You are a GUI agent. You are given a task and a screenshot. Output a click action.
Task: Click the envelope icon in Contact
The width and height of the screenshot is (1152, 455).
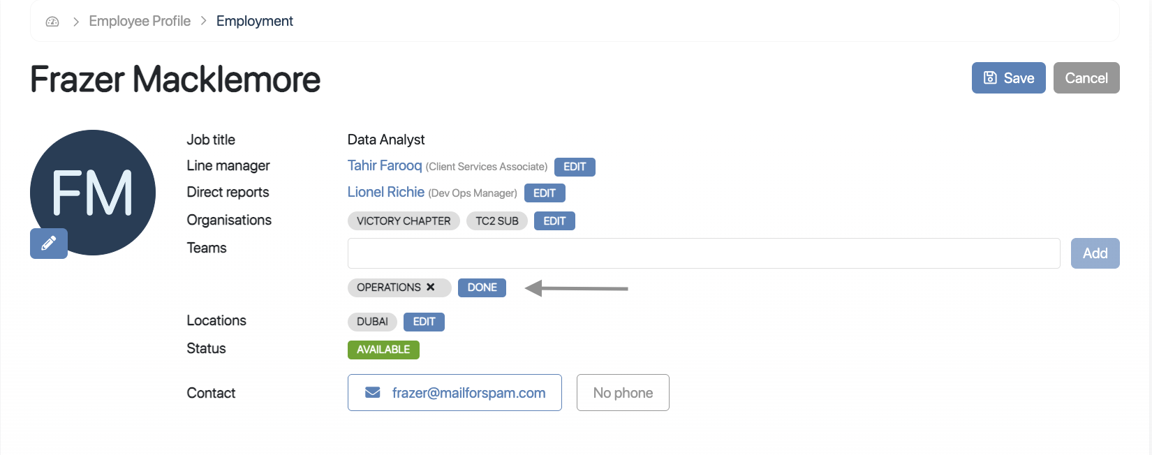coord(373,393)
